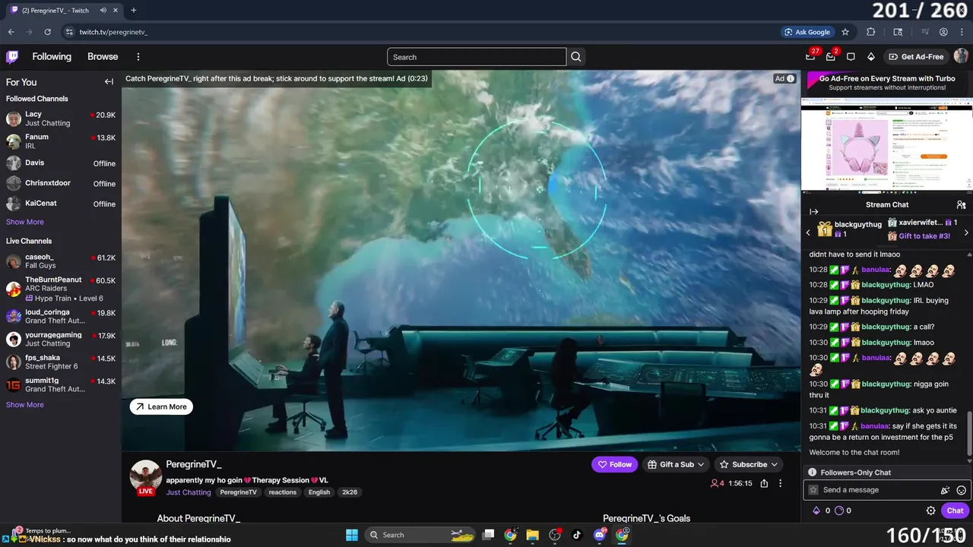The height and width of the screenshot is (547, 973).
Task: Open caseoh_ live channel
Action: coord(61,261)
